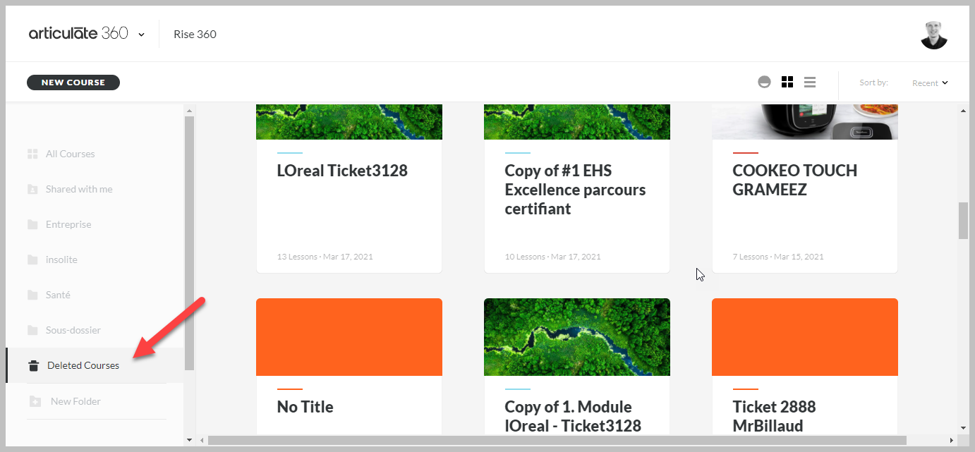The image size is (975, 452).
Task: Click '7 Lessons · Mar 15, 2021' text
Action: tap(778, 257)
